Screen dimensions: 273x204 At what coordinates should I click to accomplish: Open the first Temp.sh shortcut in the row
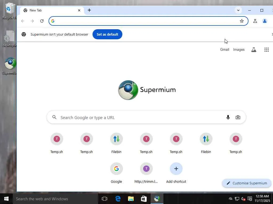(57, 143)
